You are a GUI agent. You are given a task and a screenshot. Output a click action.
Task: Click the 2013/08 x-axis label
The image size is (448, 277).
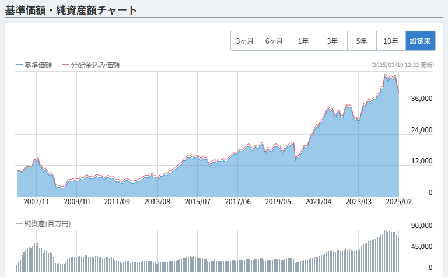(x=157, y=202)
